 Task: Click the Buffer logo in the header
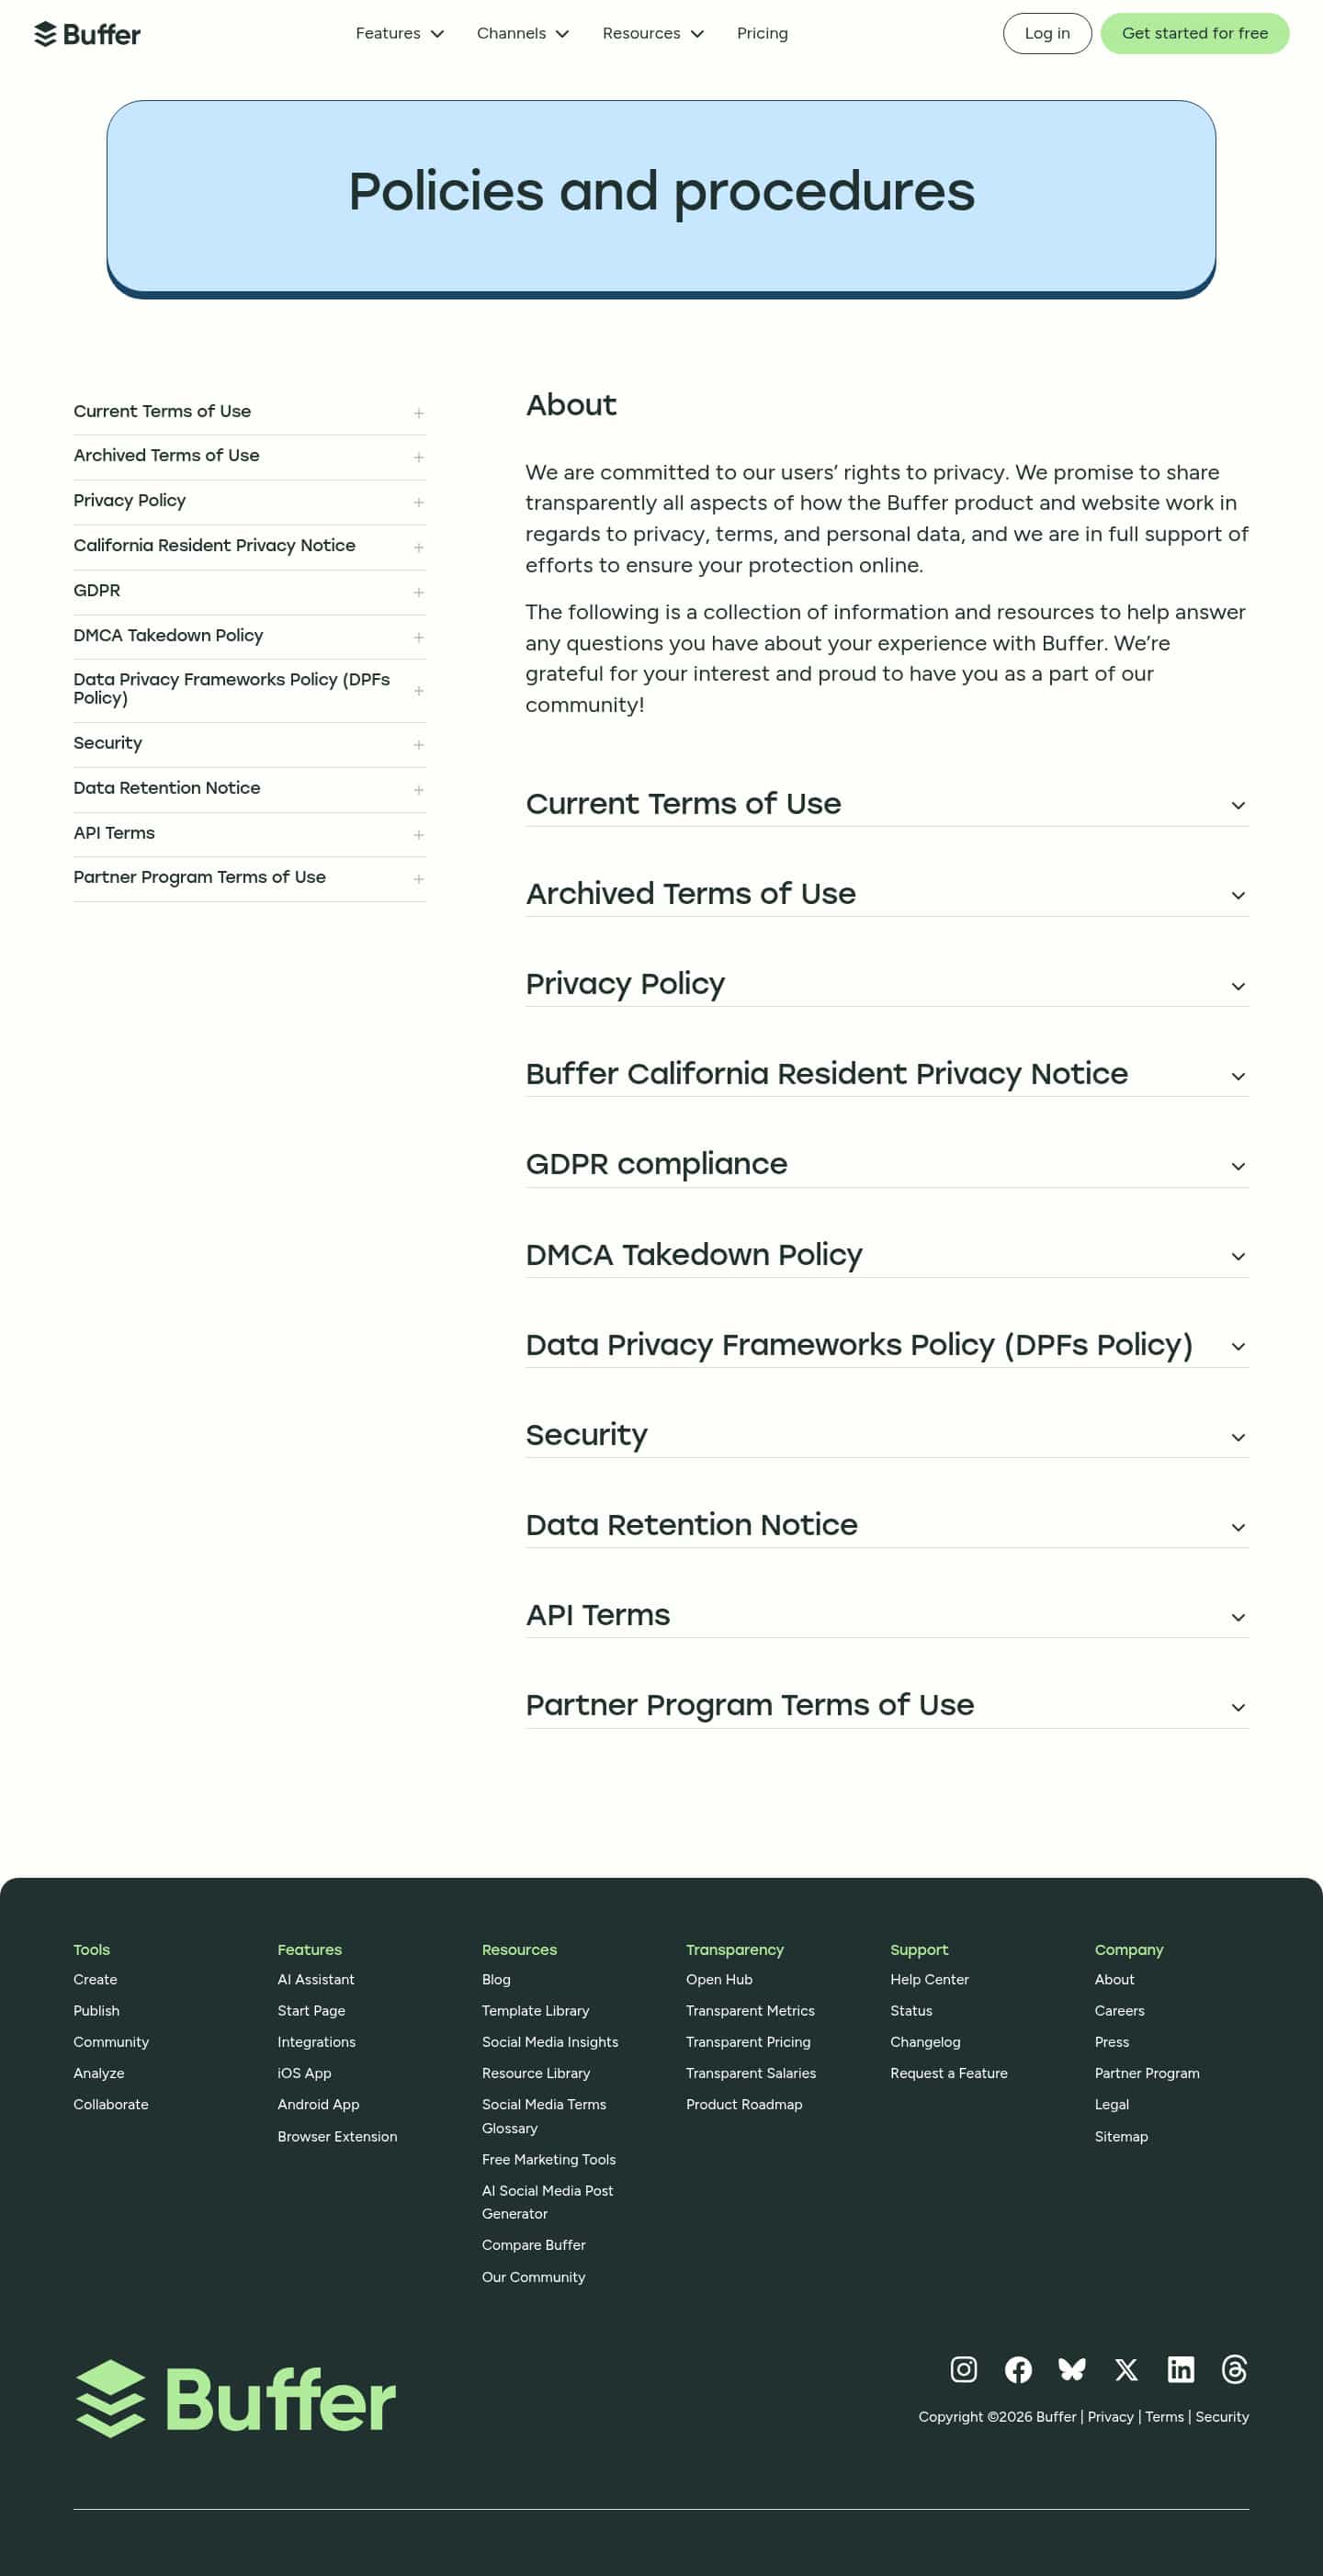[x=88, y=33]
